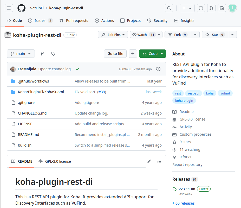Edit README with the pencil icon

[149, 161]
